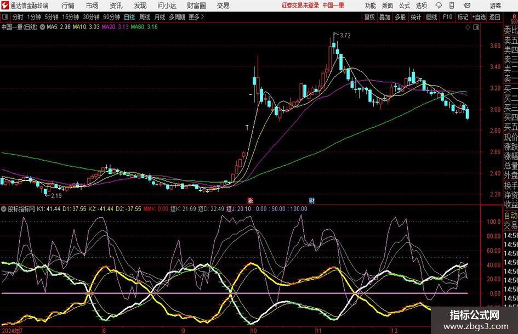Click the 短K: 21.69 indicator value
This screenshot has height=334, width=518.
pyautogui.click(x=183, y=209)
